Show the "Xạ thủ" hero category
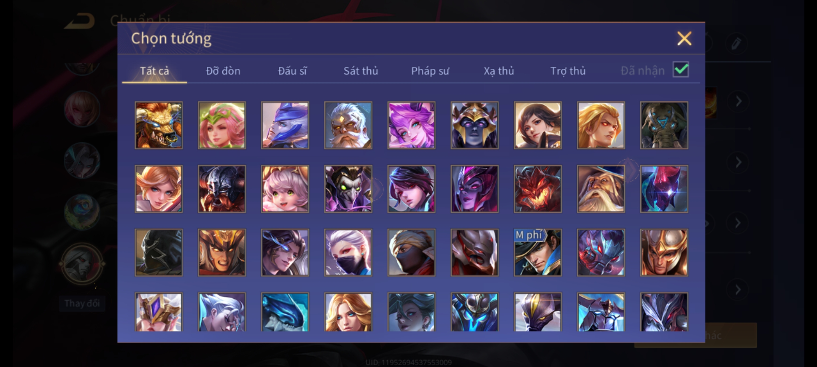The height and width of the screenshot is (367, 817). (x=499, y=71)
